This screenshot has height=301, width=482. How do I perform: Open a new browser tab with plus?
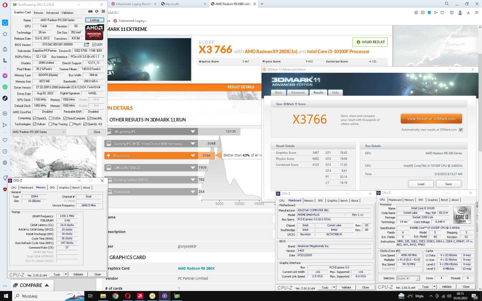coord(262,4)
